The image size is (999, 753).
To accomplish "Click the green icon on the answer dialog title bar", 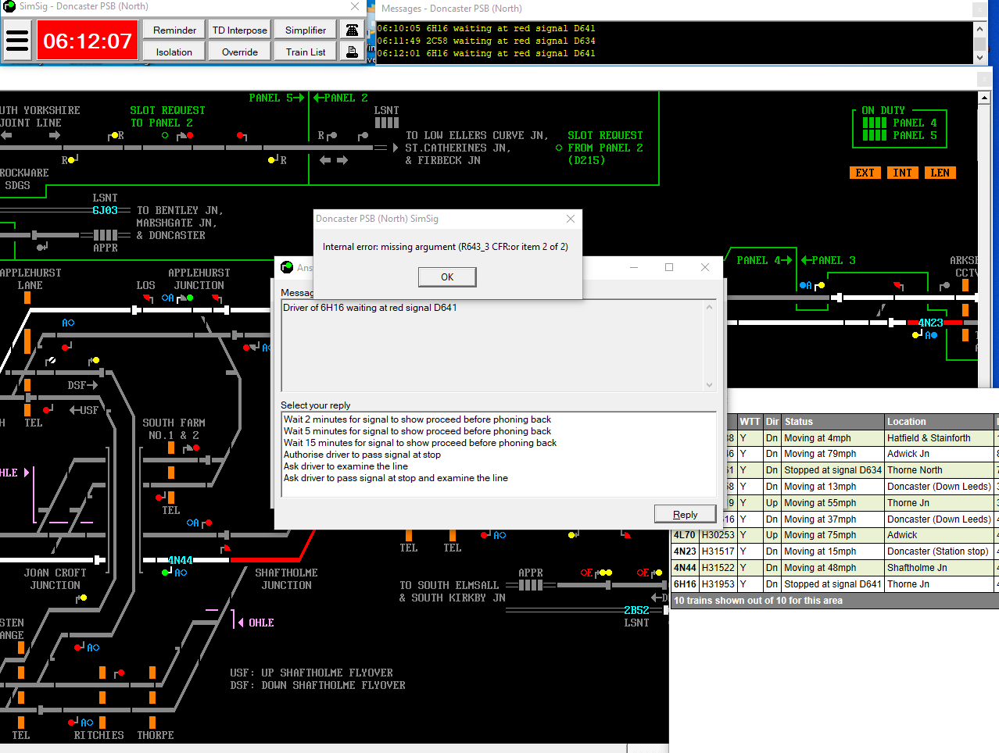I will point(287,267).
